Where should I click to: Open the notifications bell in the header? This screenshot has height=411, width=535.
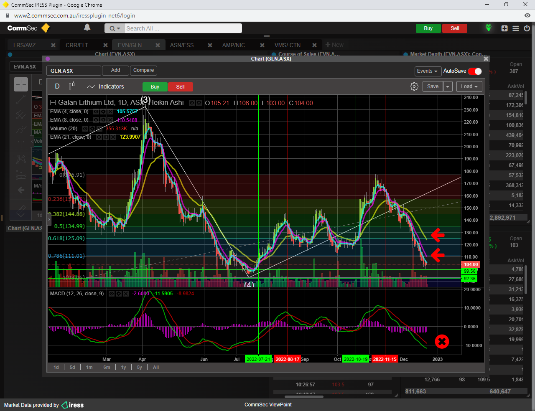(x=87, y=28)
